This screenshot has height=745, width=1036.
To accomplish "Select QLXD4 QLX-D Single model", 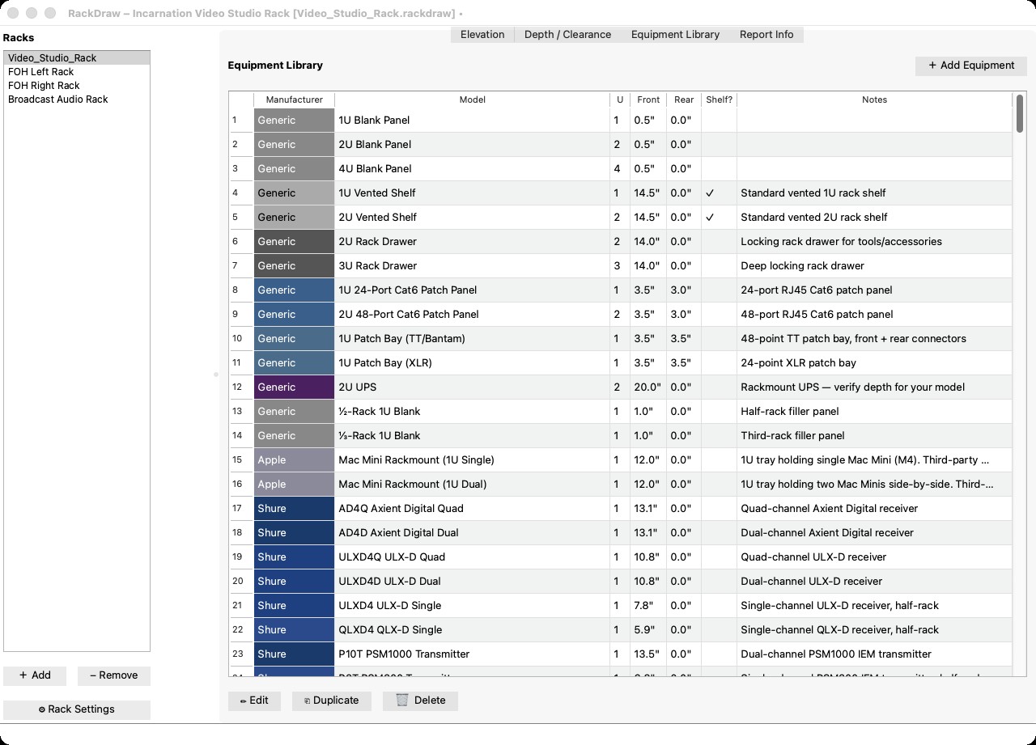I will coord(472,630).
